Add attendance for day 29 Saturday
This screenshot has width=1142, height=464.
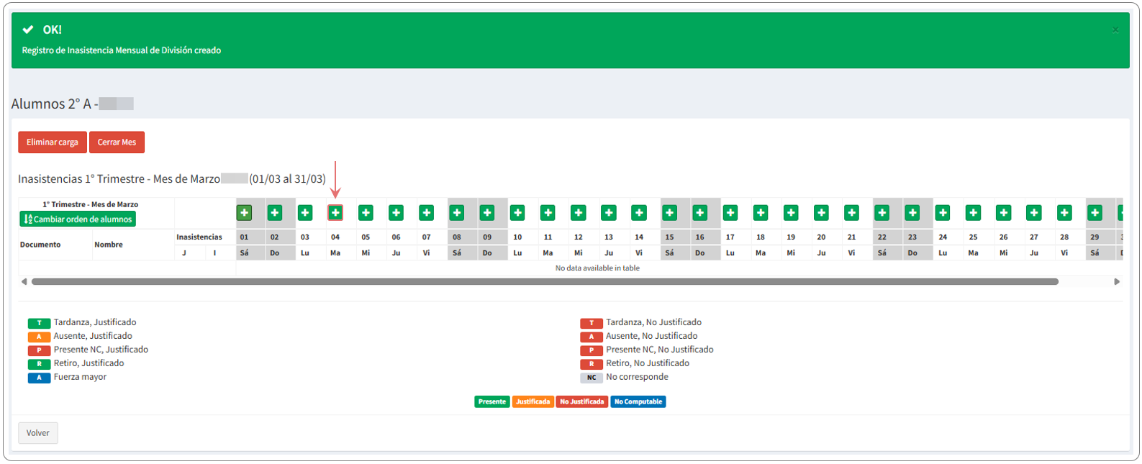click(x=1095, y=213)
